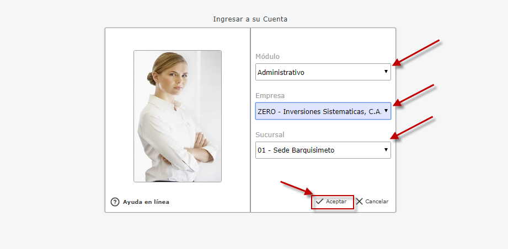Click the Módulo field label

[x=268, y=56]
